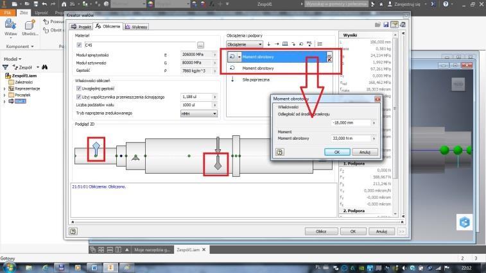
Task: Click the Home icon in quick access toolbar
Action: [64, 4]
